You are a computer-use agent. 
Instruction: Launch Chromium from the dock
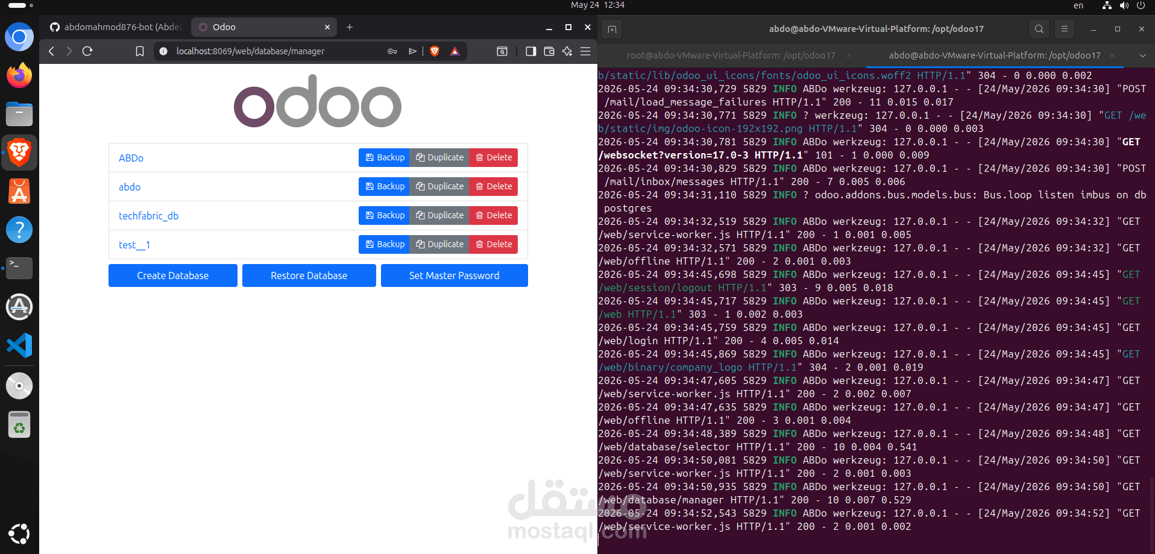click(19, 37)
